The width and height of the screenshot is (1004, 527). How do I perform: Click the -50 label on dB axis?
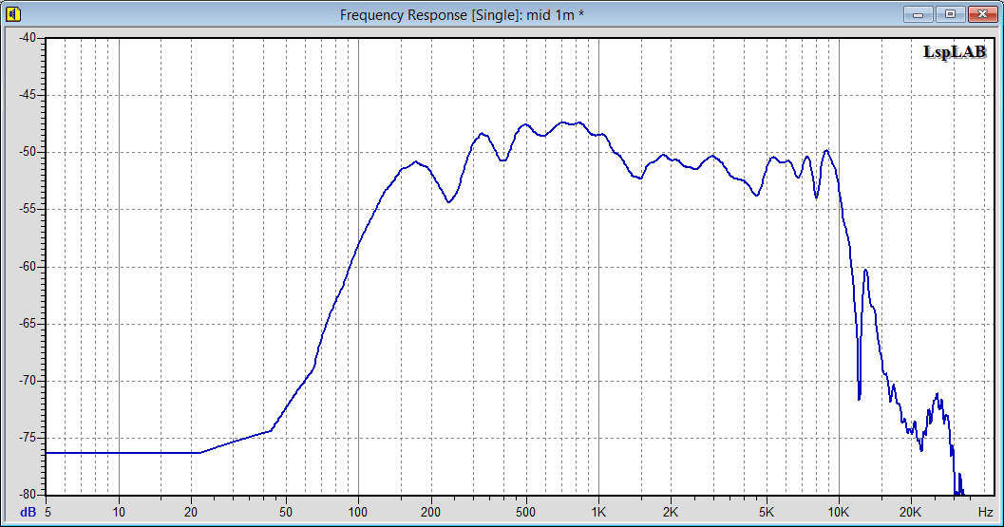click(28, 152)
